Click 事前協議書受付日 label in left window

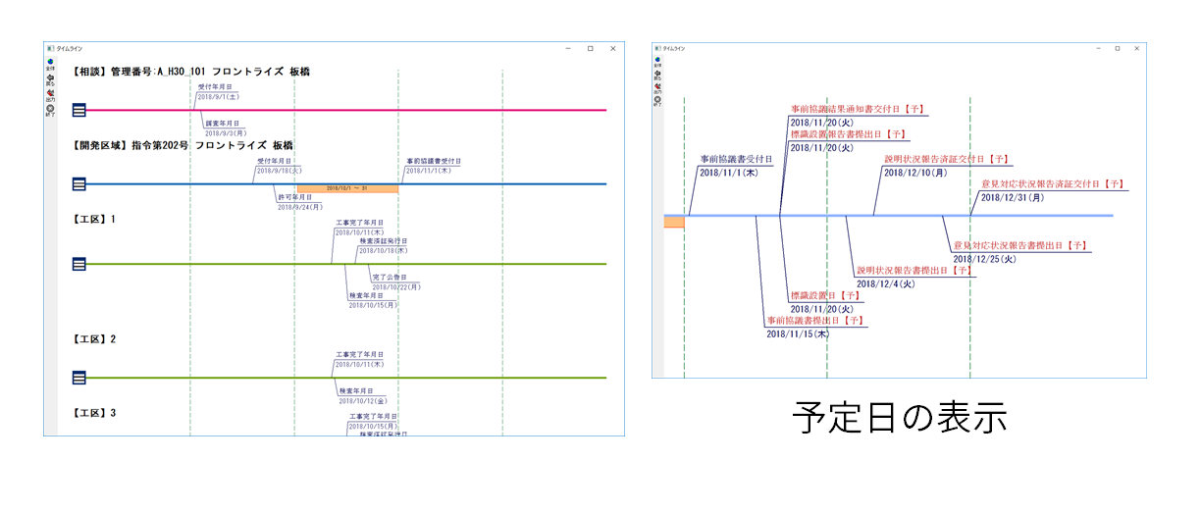433,161
